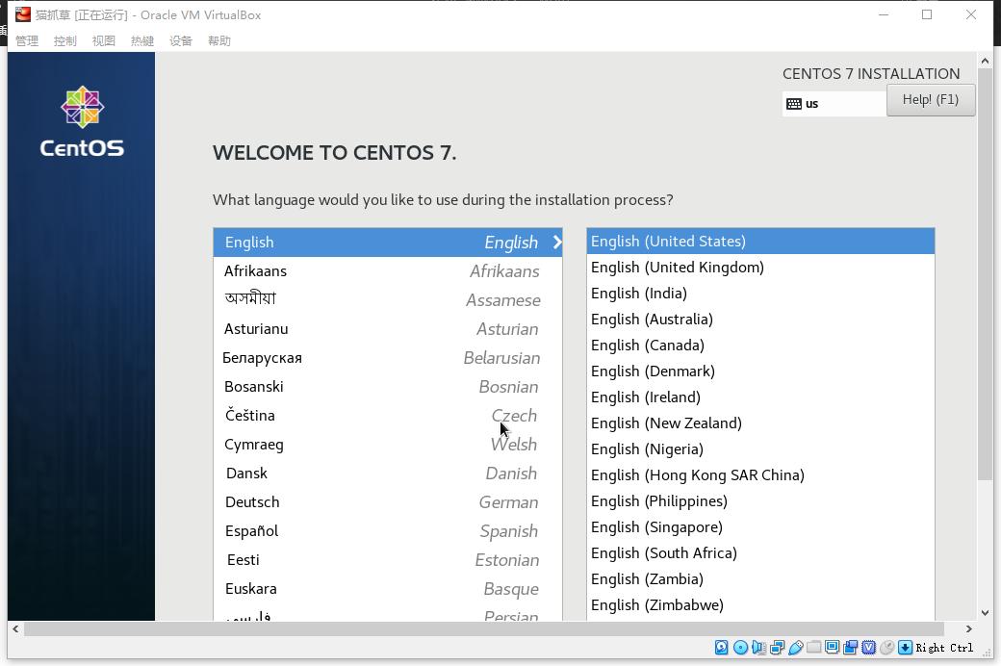Click the mouse integration status icon
This screenshot has height=666, width=1001.
(886, 648)
